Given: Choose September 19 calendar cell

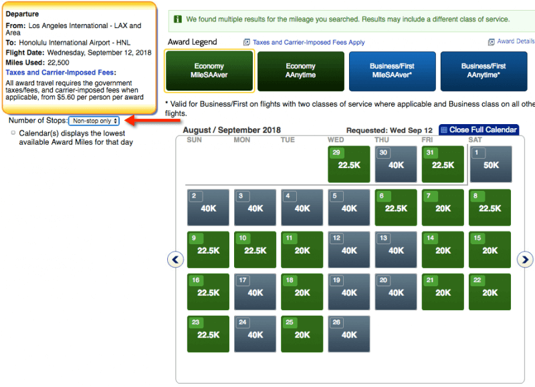Looking at the screenshot, I should (x=348, y=292).
